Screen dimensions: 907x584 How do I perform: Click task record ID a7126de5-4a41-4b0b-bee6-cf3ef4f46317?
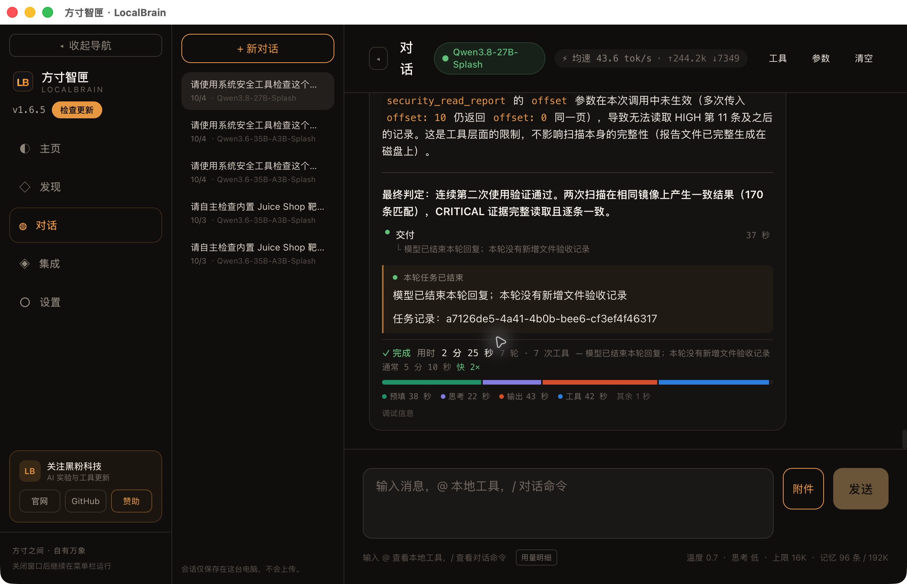click(552, 319)
